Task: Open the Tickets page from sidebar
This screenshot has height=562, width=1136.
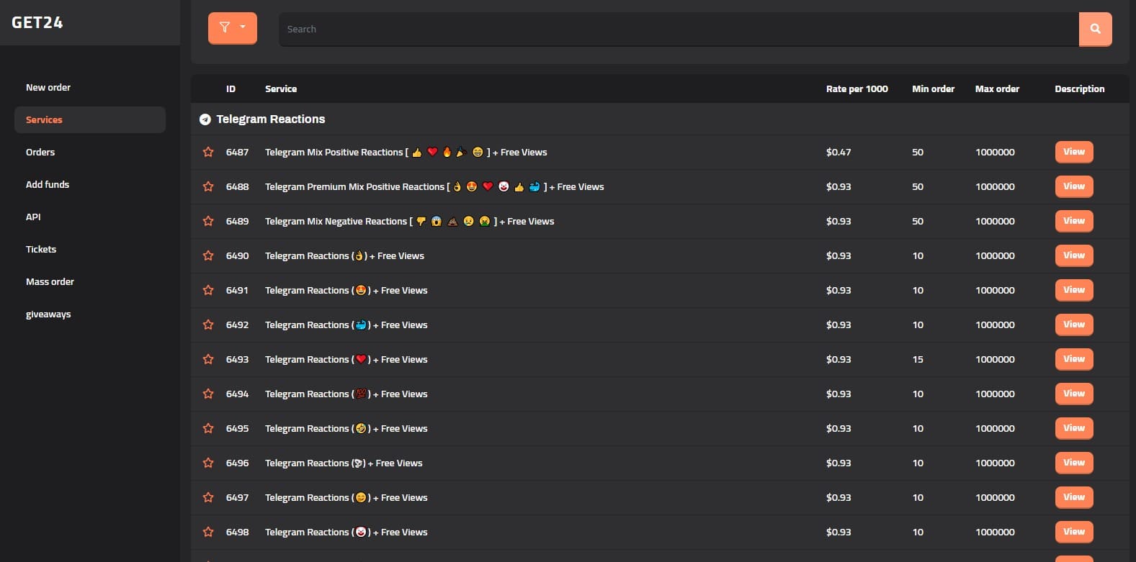Action: (41, 250)
